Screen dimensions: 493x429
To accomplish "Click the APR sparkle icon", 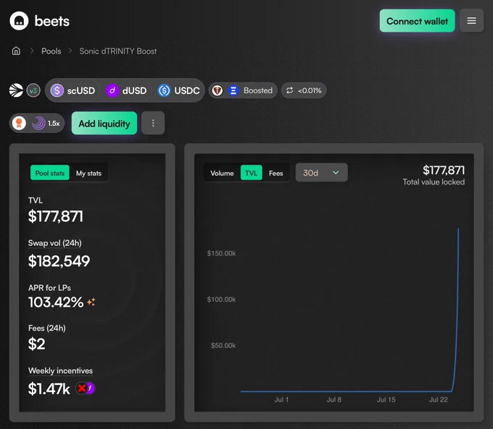I will 91,302.
